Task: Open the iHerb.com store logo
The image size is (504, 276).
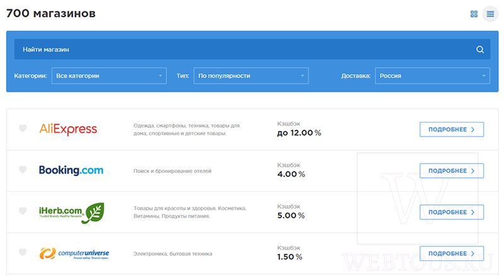Action: [x=71, y=213]
